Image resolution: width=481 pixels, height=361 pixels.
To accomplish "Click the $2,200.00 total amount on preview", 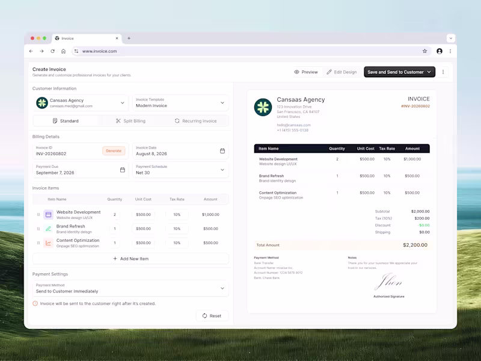I will [x=415, y=245].
